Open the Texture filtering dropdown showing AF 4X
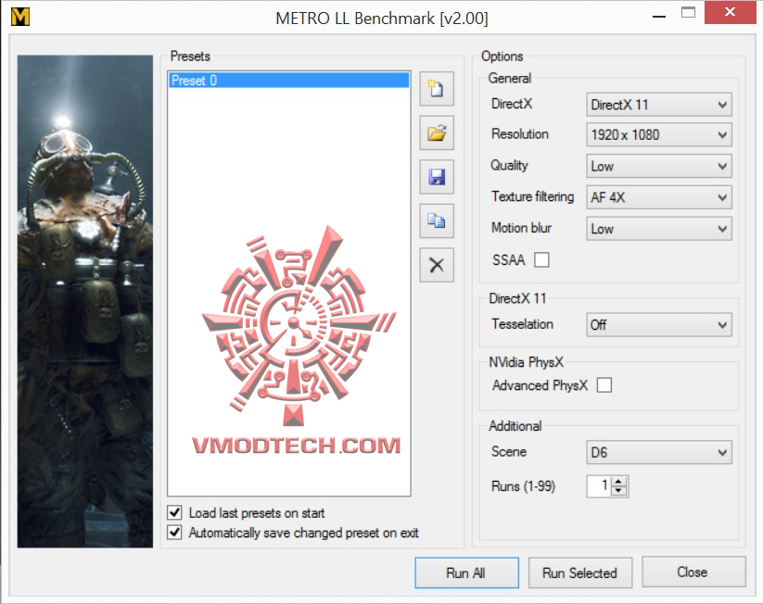Image resolution: width=763 pixels, height=604 pixels. pyautogui.click(x=659, y=197)
